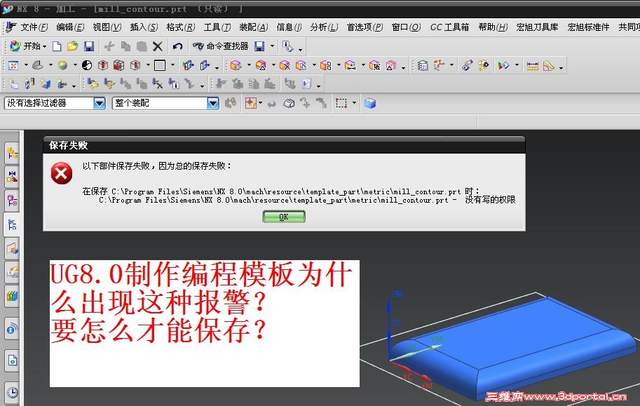Open the 整个装配 scope dropdown

tap(213, 103)
